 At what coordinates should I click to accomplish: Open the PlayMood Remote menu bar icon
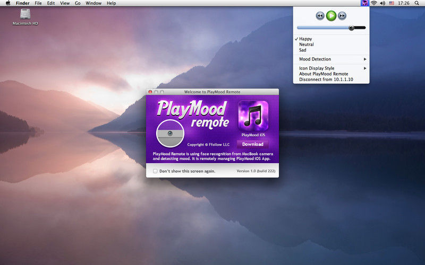365,3
